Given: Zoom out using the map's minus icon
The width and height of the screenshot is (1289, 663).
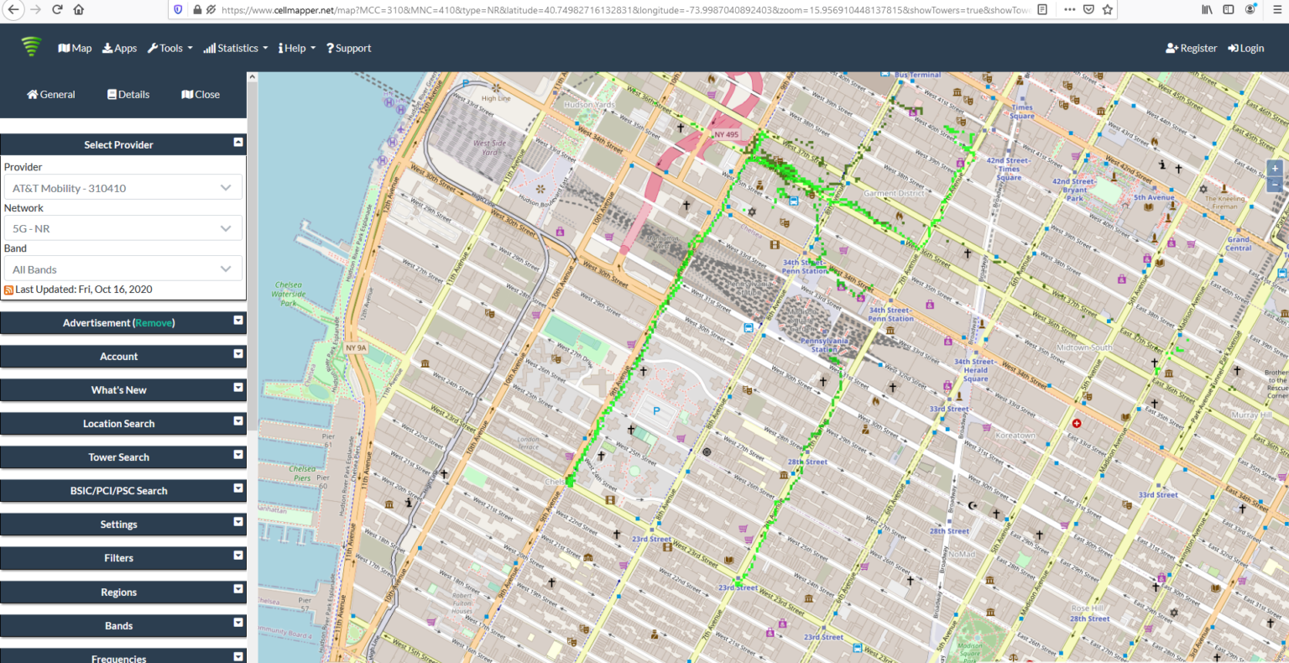Looking at the screenshot, I should point(1275,183).
